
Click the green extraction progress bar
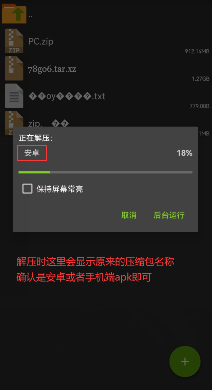pos(105,172)
